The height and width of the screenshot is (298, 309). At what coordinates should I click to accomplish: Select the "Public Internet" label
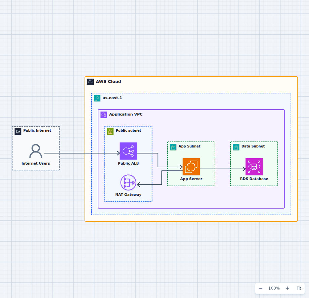(x=37, y=130)
